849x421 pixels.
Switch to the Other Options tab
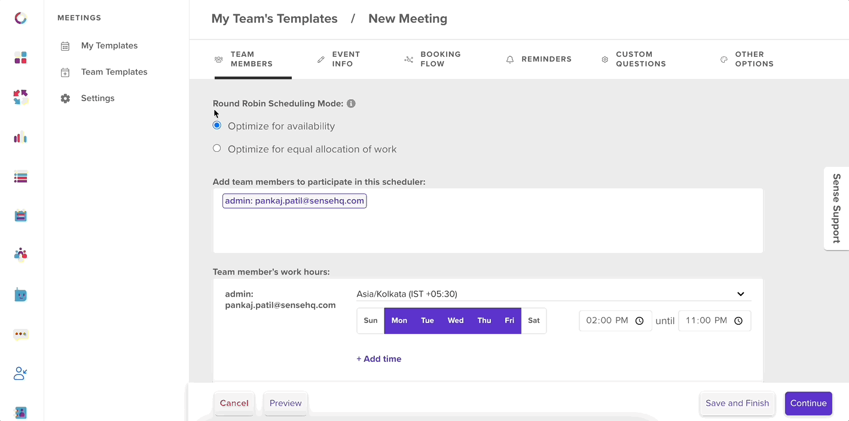tap(747, 59)
